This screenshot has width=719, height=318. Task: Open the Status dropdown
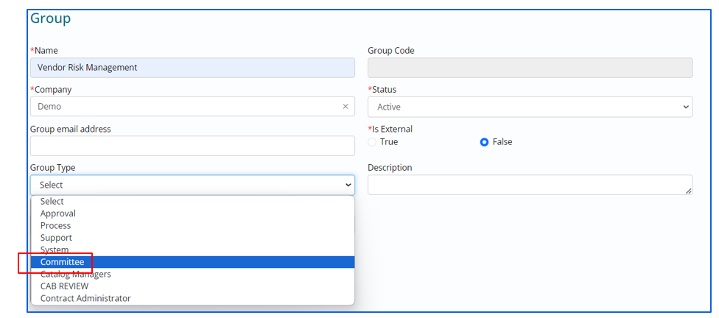[x=530, y=107]
